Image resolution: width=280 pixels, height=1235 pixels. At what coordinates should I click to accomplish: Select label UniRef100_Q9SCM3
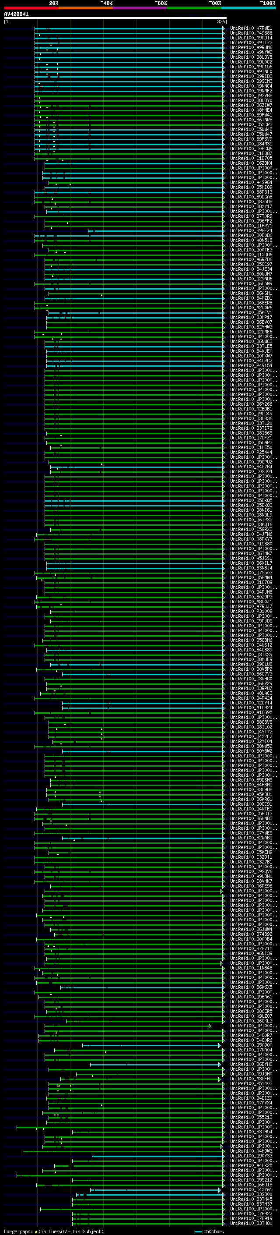pyautogui.click(x=251, y=81)
